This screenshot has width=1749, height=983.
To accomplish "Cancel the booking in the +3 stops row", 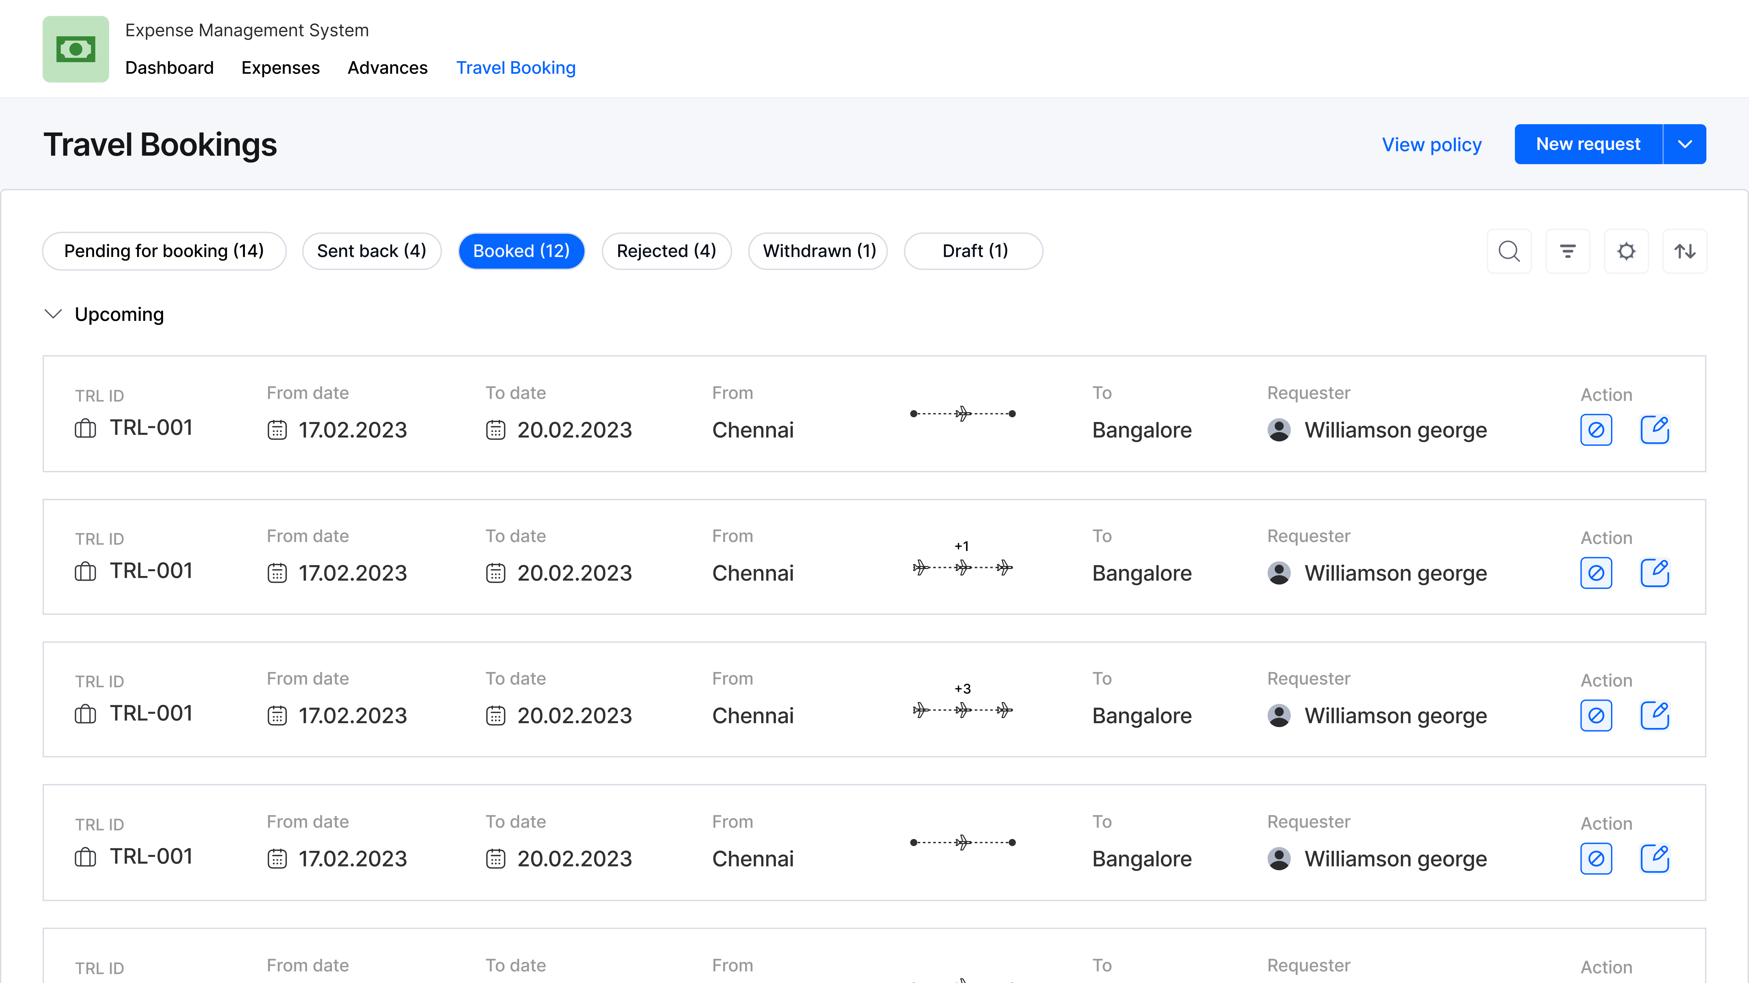I will (1596, 715).
